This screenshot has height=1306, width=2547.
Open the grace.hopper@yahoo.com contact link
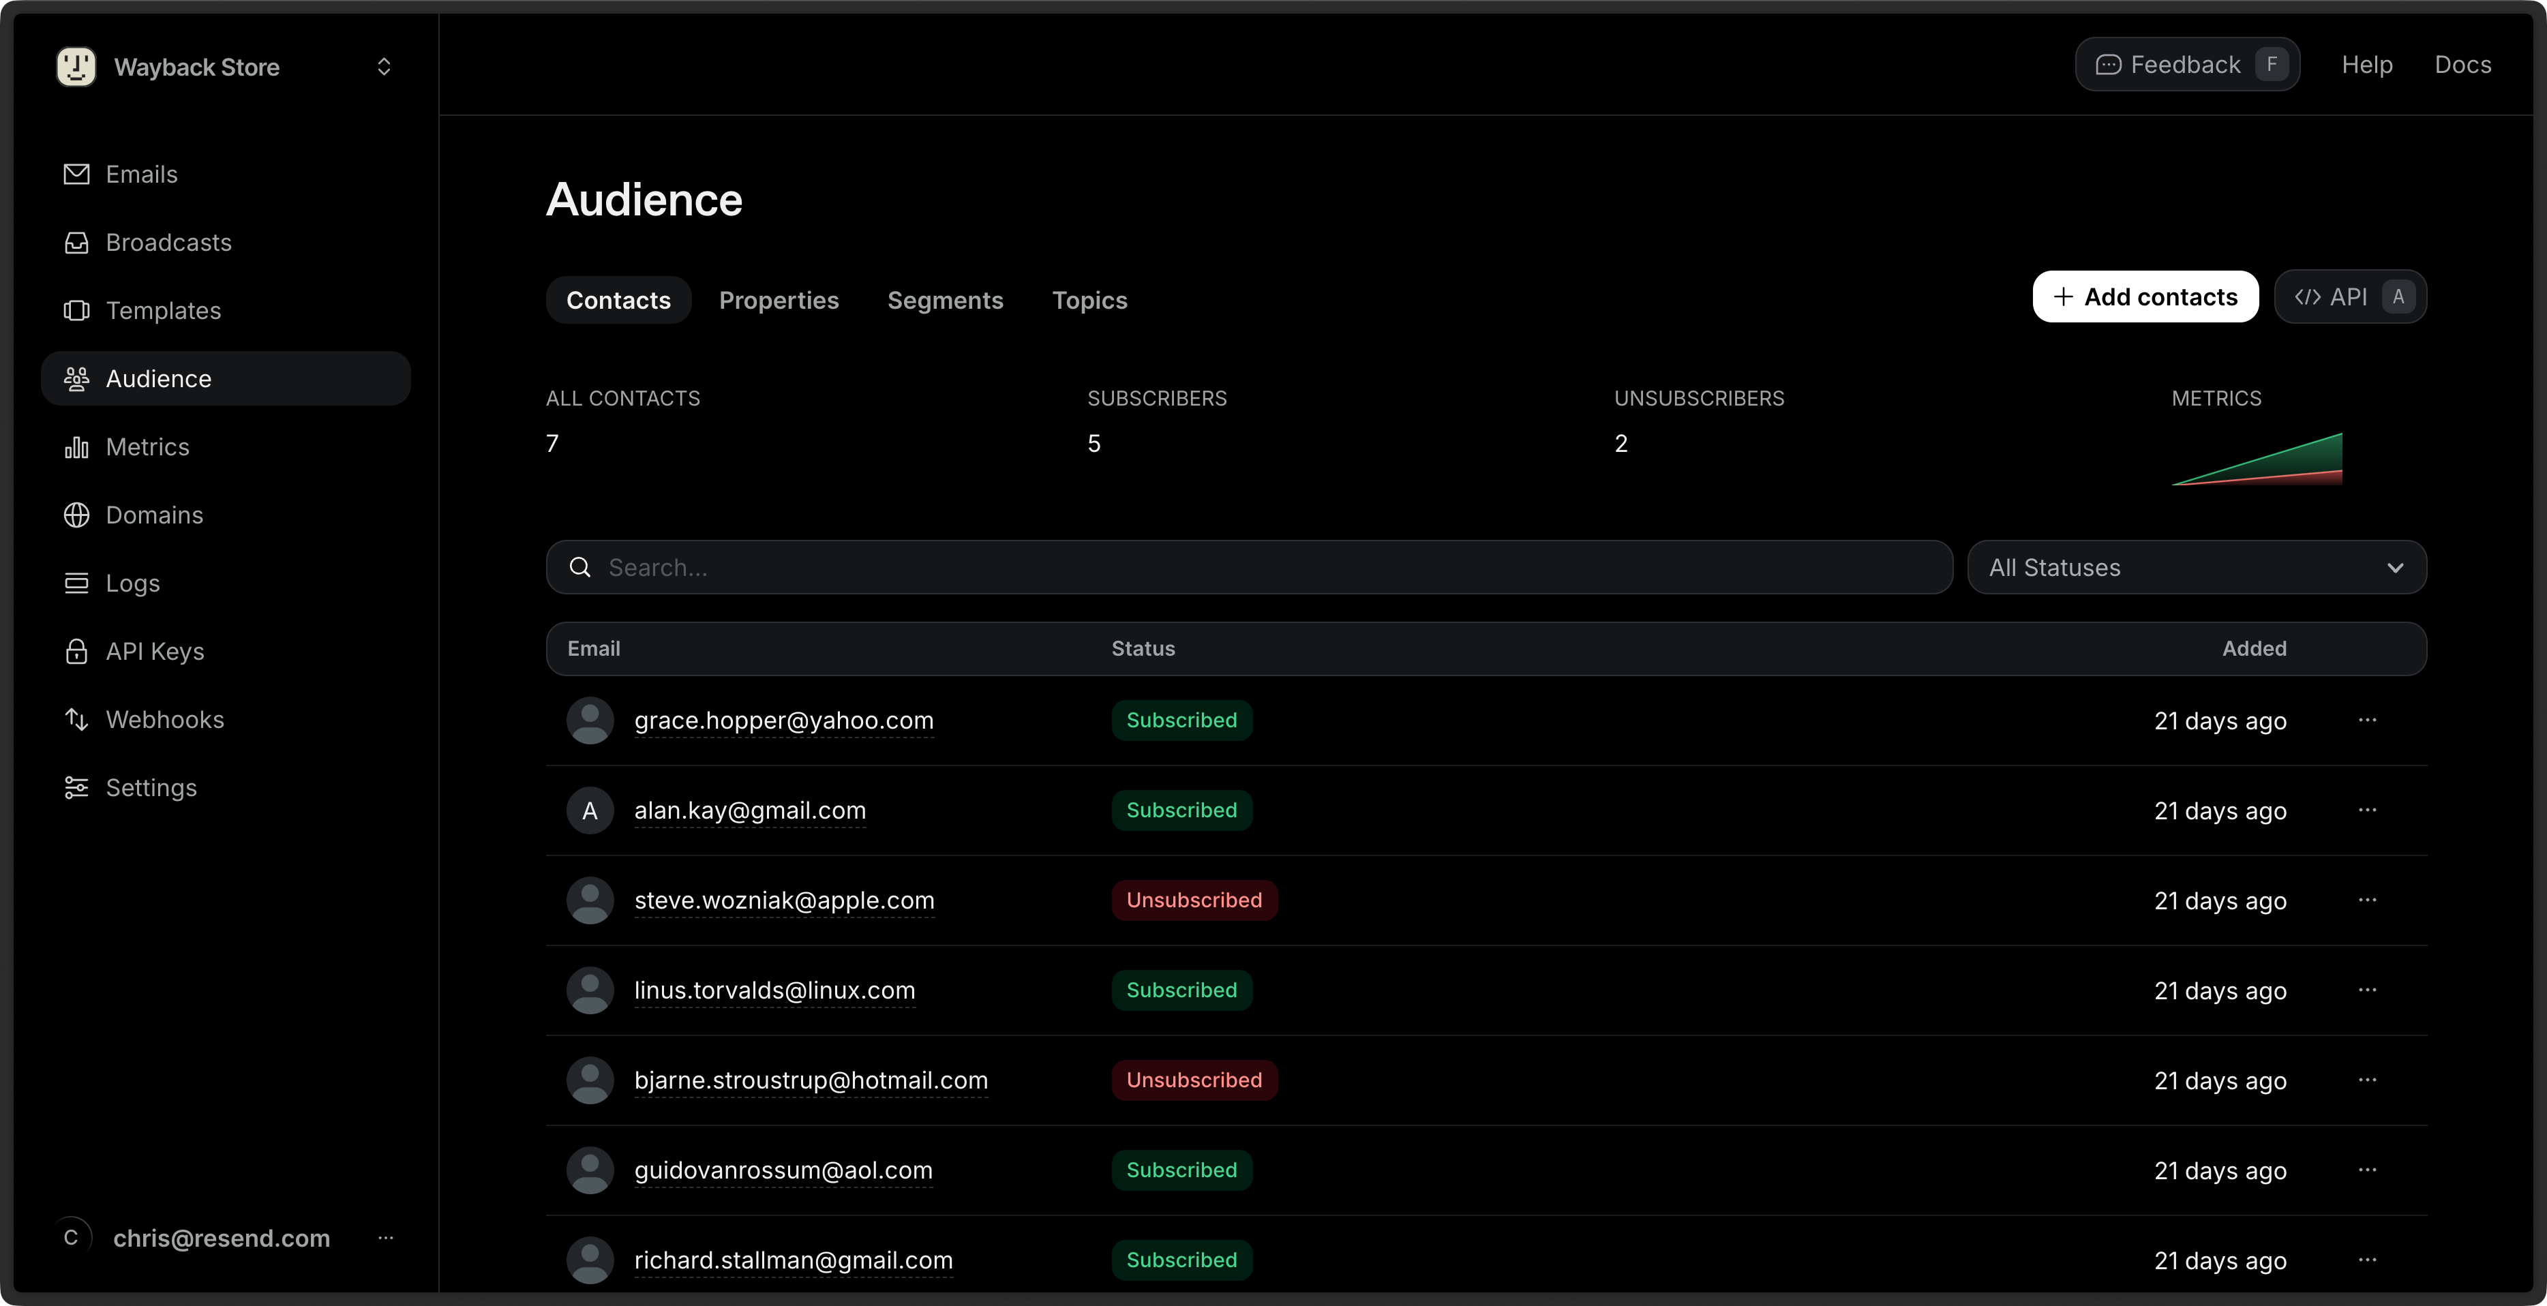point(783,720)
